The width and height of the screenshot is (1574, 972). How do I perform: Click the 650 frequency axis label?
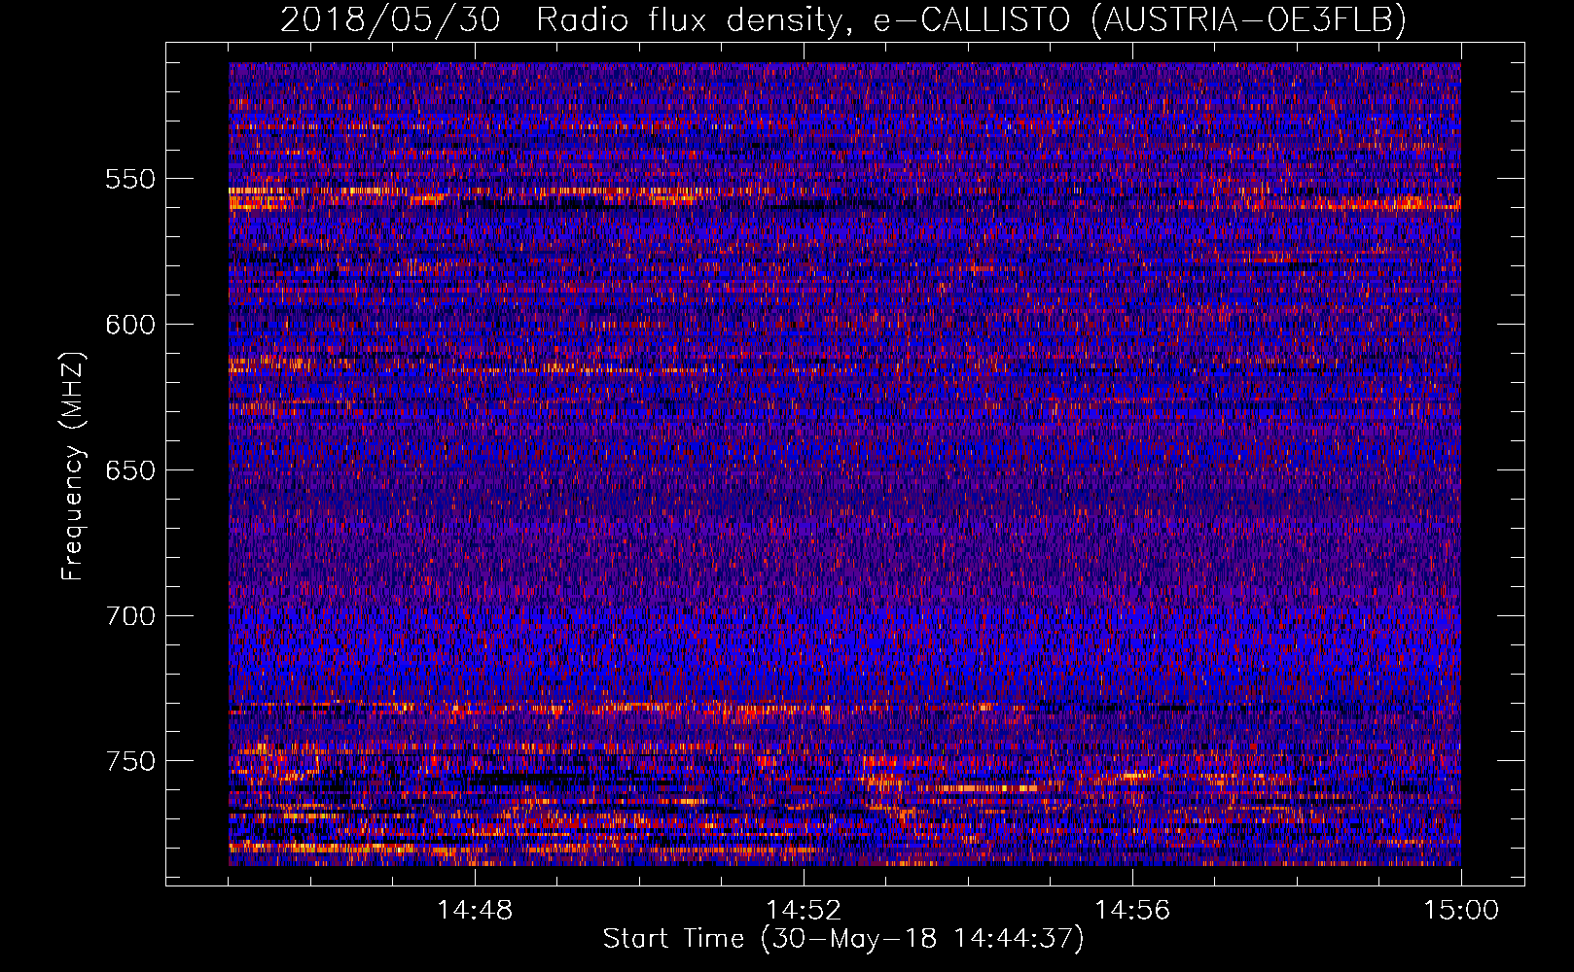130,470
